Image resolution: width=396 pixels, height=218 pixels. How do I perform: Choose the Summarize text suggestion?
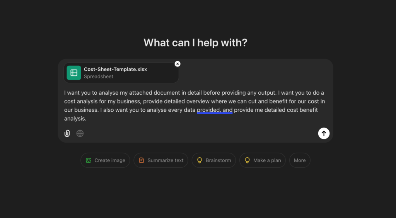click(166, 160)
